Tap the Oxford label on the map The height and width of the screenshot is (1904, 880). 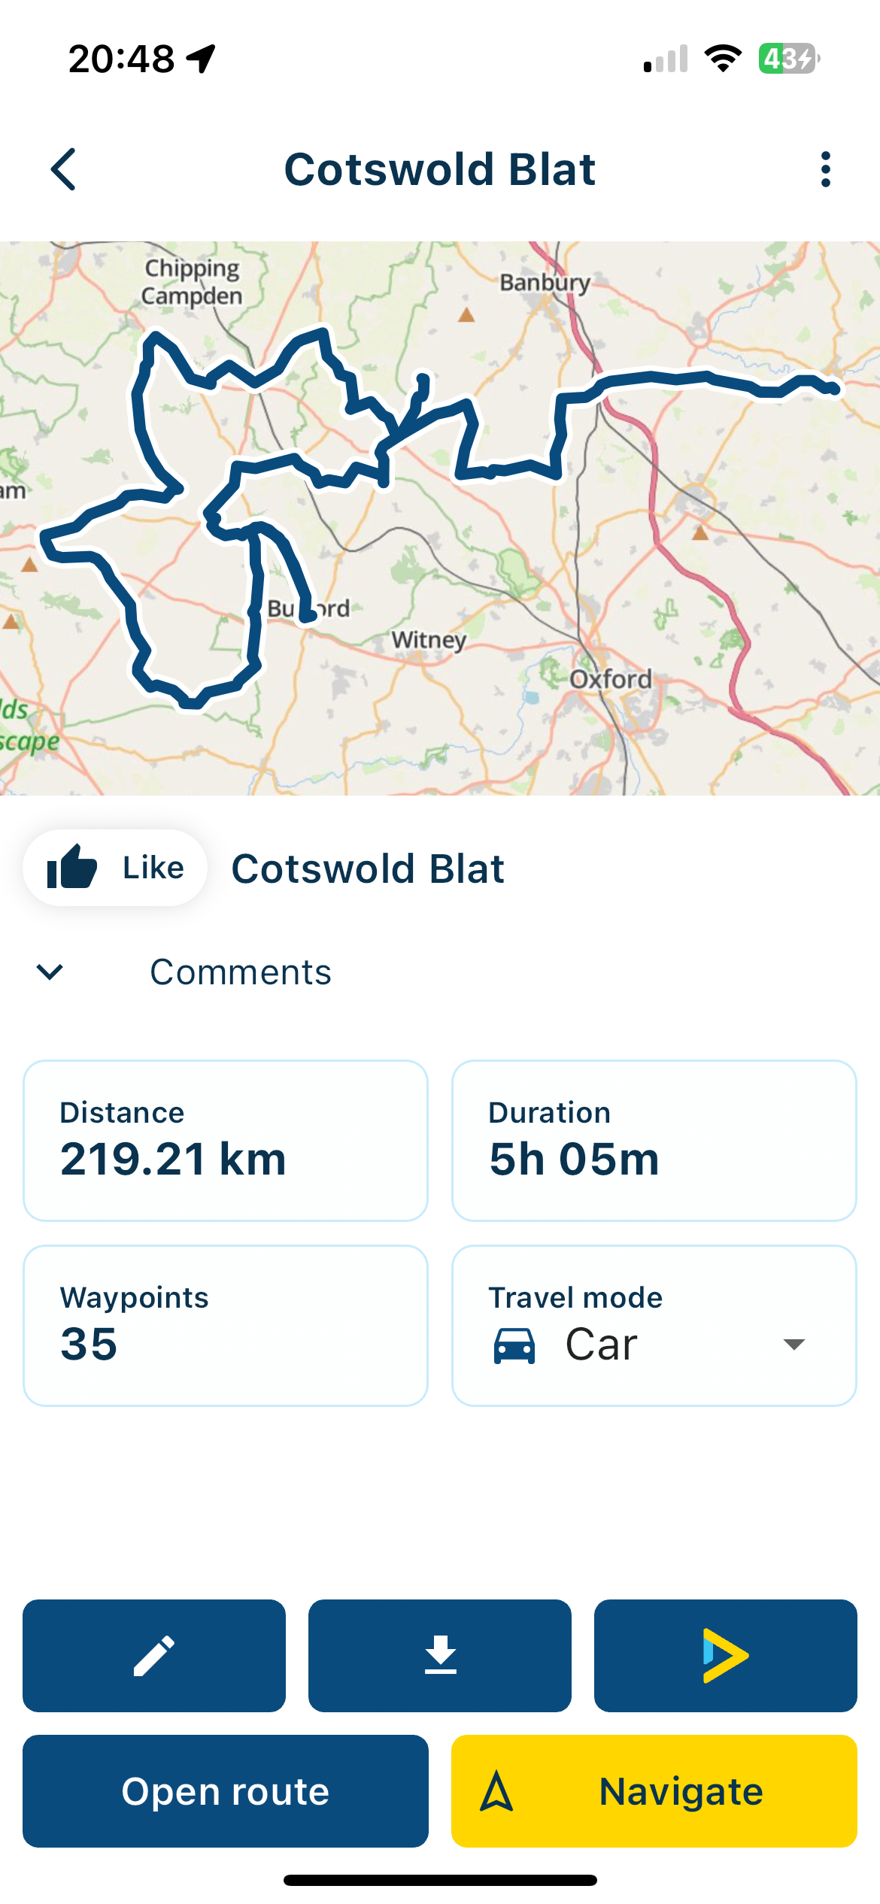coord(611,679)
